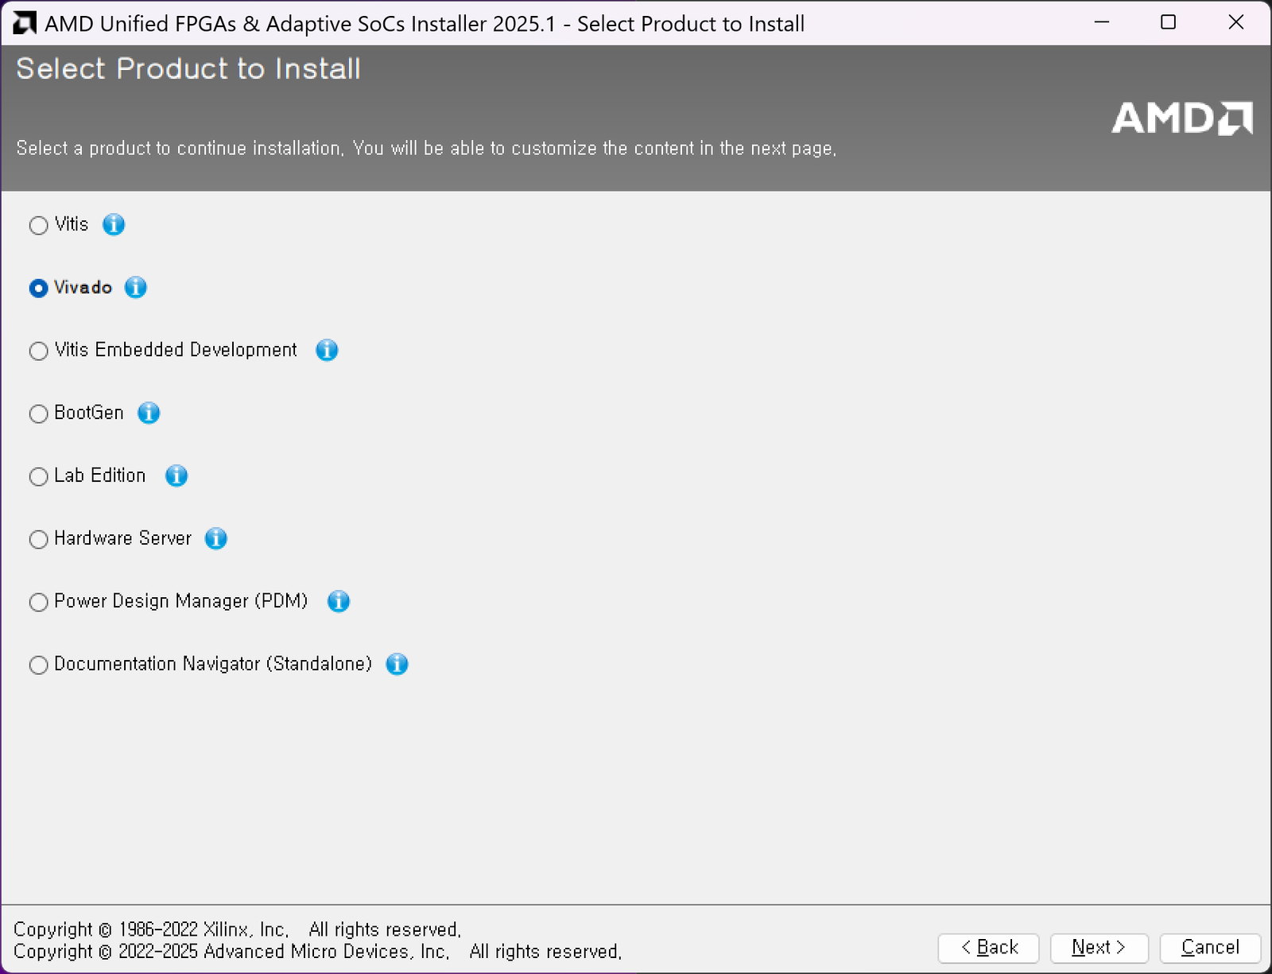The width and height of the screenshot is (1272, 974).
Task: Select Power Design Manager (PDM)
Action: 38,603
